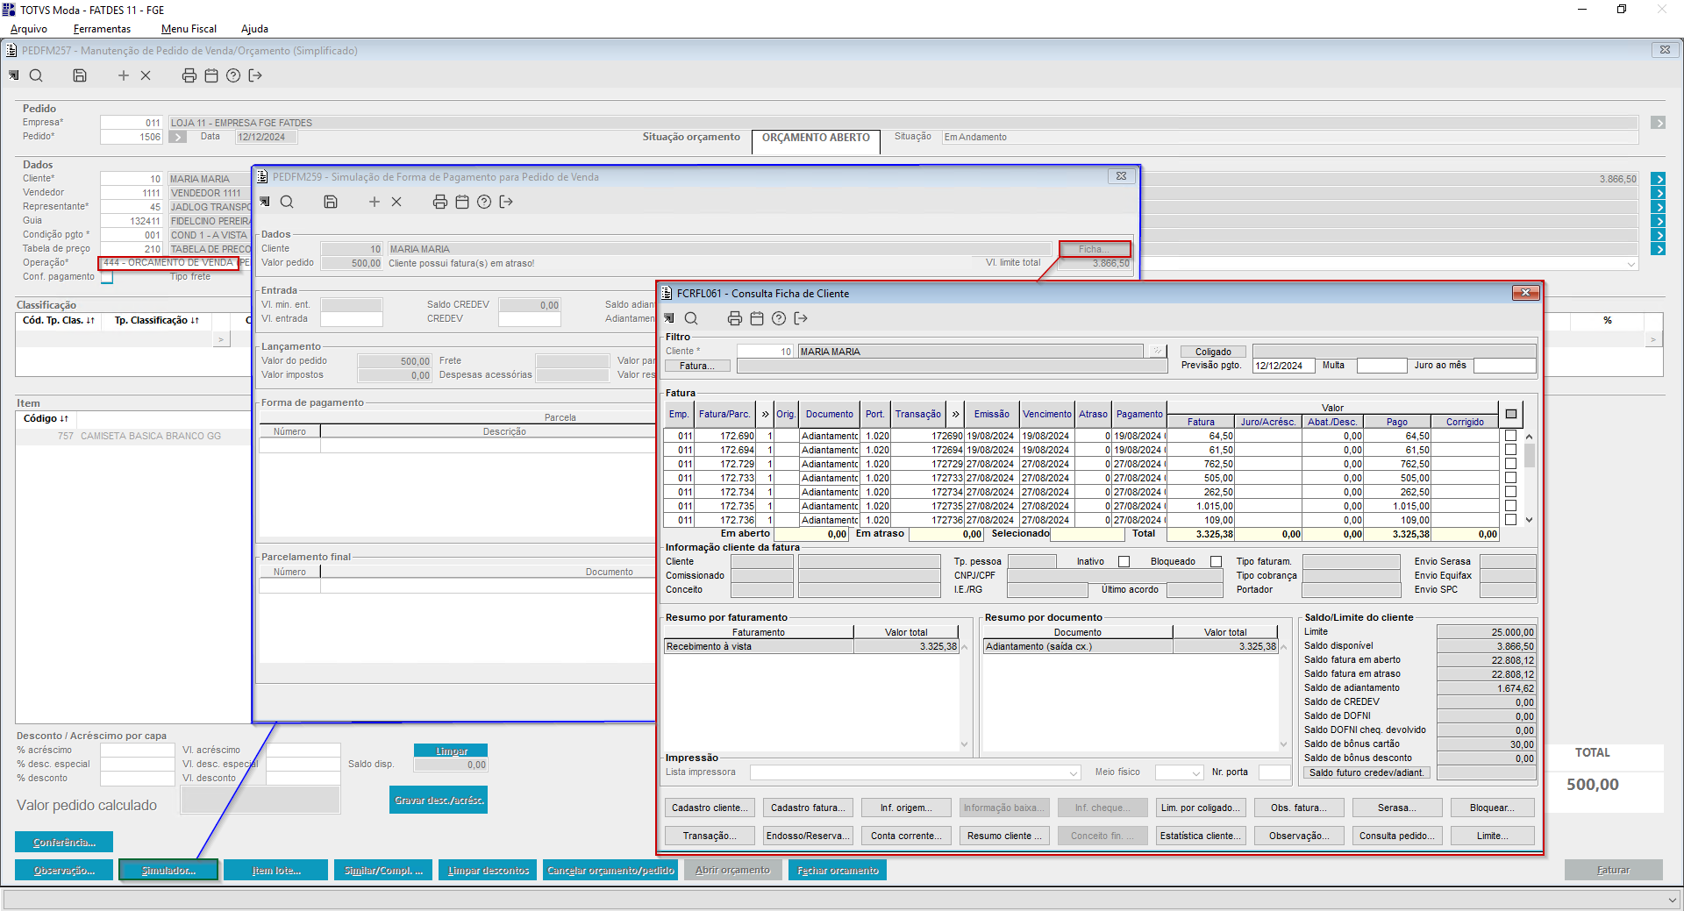1684x911 pixels.
Task: Open client lookup button beside MARIA MARIA filter
Action: 1158,352
